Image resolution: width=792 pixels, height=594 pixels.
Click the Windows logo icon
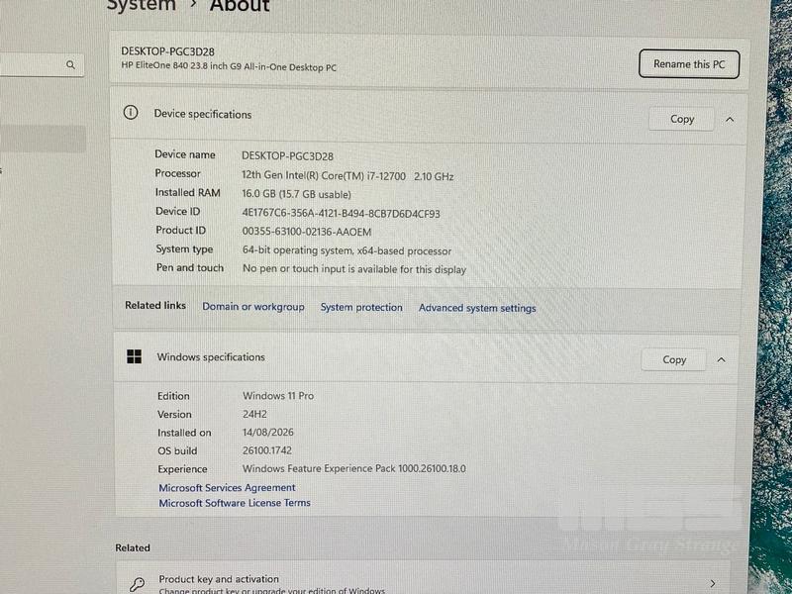pos(134,356)
